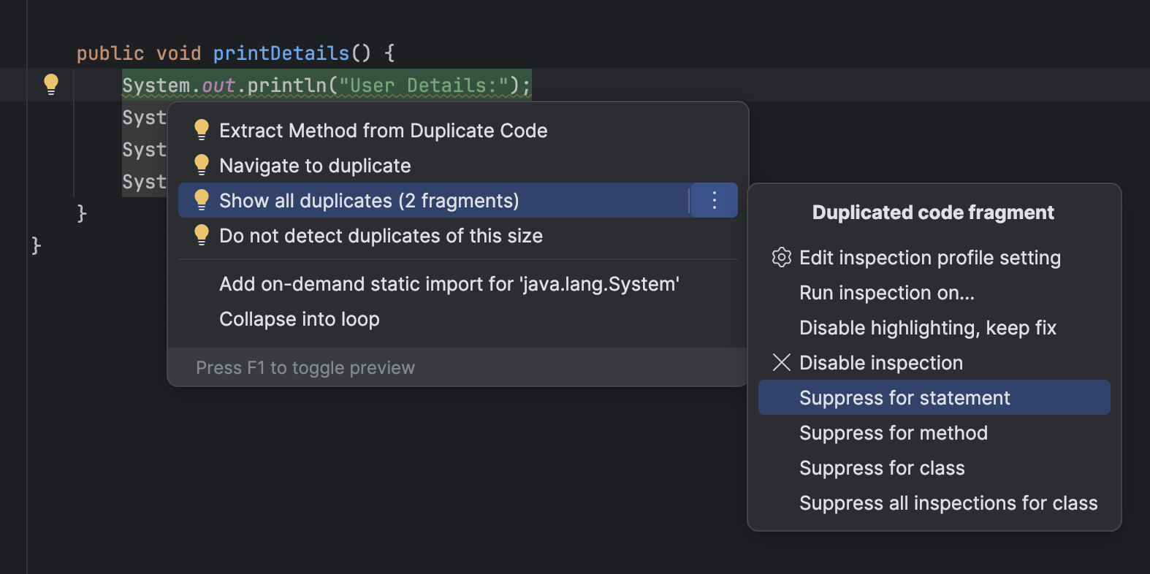Click lightbulb icon beside Do not detect duplicates
The height and width of the screenshot is (574, 1150).
tap(202, 235)
